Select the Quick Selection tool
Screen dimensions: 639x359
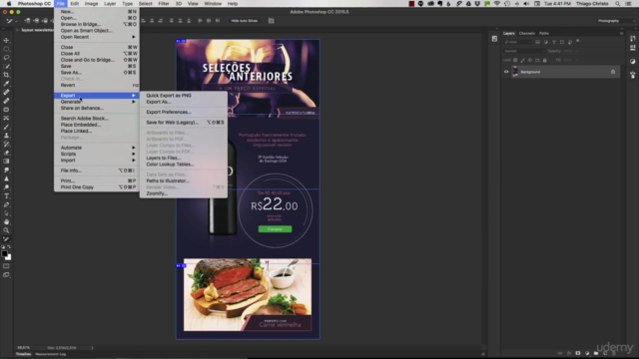click(x=6, y=67)
